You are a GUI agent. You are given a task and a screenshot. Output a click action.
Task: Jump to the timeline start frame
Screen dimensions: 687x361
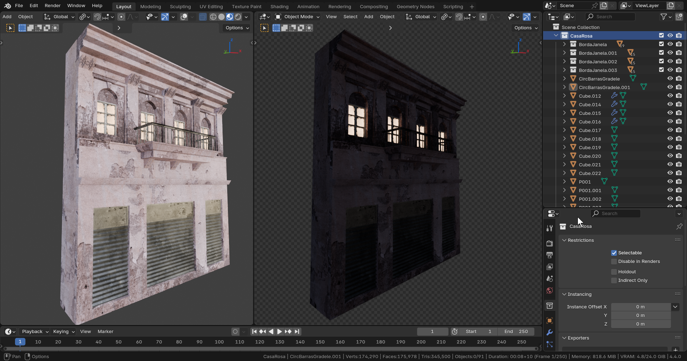pos(254,332)
